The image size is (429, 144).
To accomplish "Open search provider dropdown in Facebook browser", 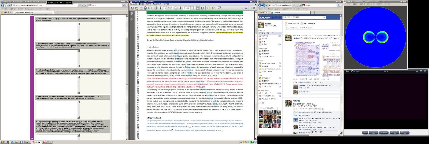I will pos(341,5).
